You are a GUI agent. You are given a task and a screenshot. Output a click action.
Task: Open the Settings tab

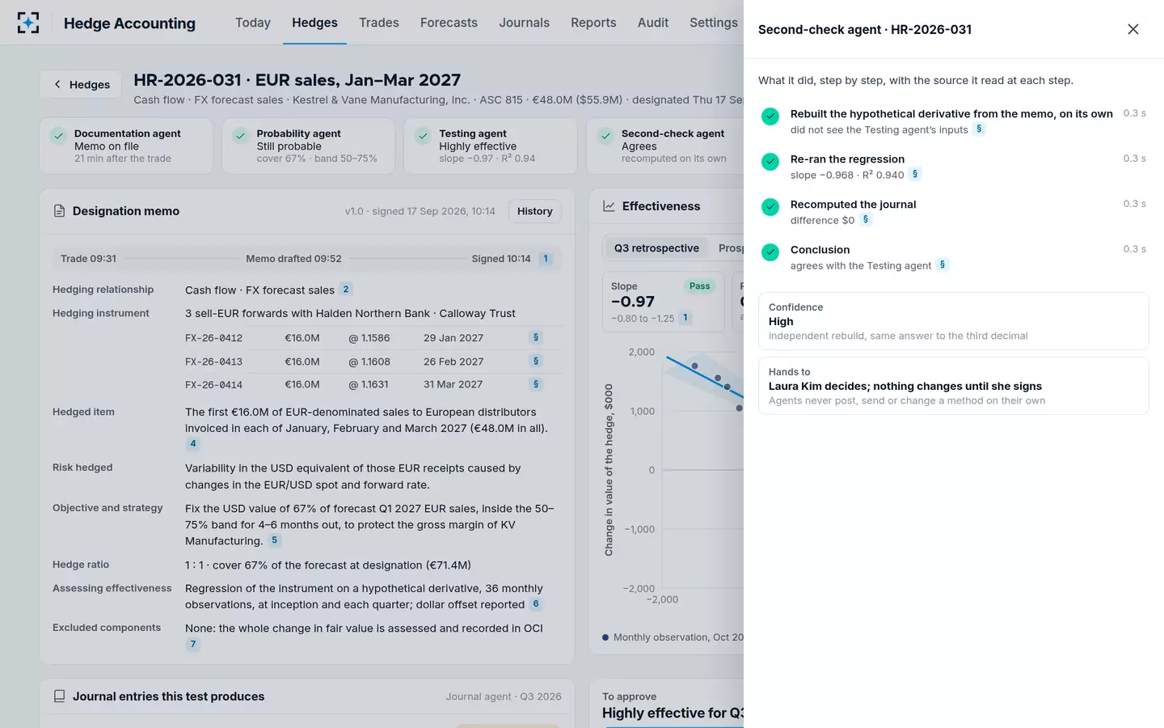[714, 23]
